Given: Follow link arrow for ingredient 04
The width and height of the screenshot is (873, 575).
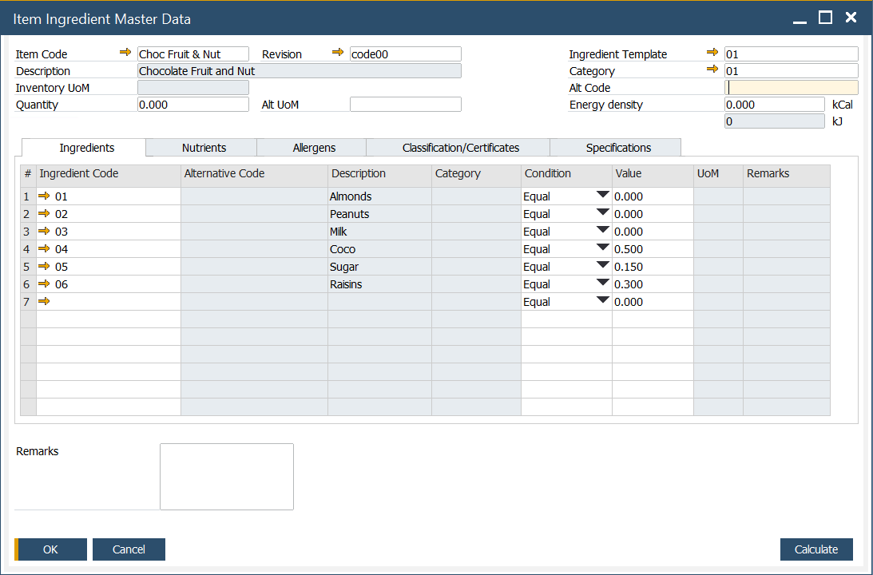Looking at the screenshot, I should [45, 248].
